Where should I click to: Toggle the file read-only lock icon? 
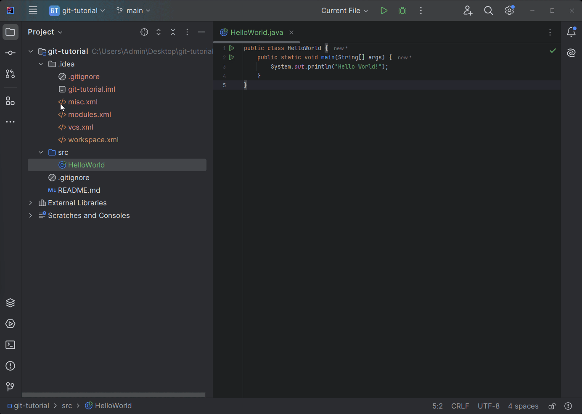click(x=552, y=406)
